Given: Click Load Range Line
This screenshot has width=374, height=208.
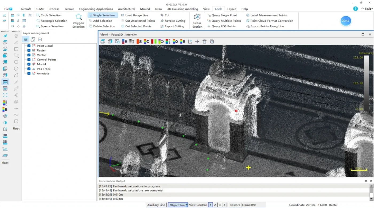Looking at the screenshot, I should tap(134, 15).
